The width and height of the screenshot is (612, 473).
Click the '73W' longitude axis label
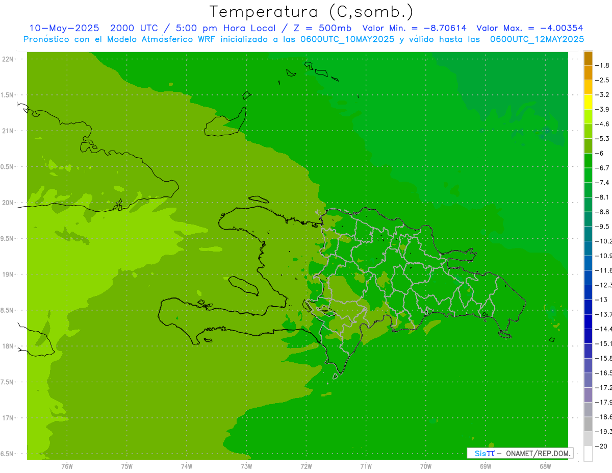[246, 466]
